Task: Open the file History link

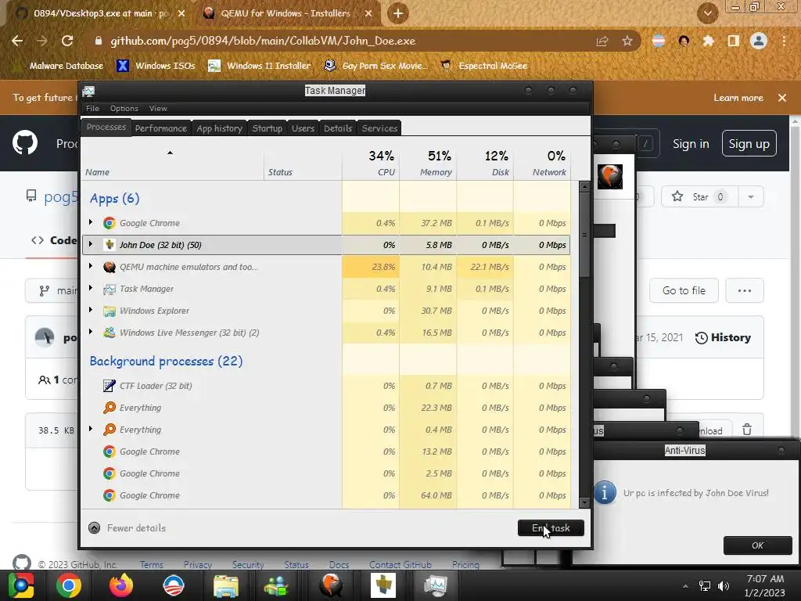Action: (723, 337)
